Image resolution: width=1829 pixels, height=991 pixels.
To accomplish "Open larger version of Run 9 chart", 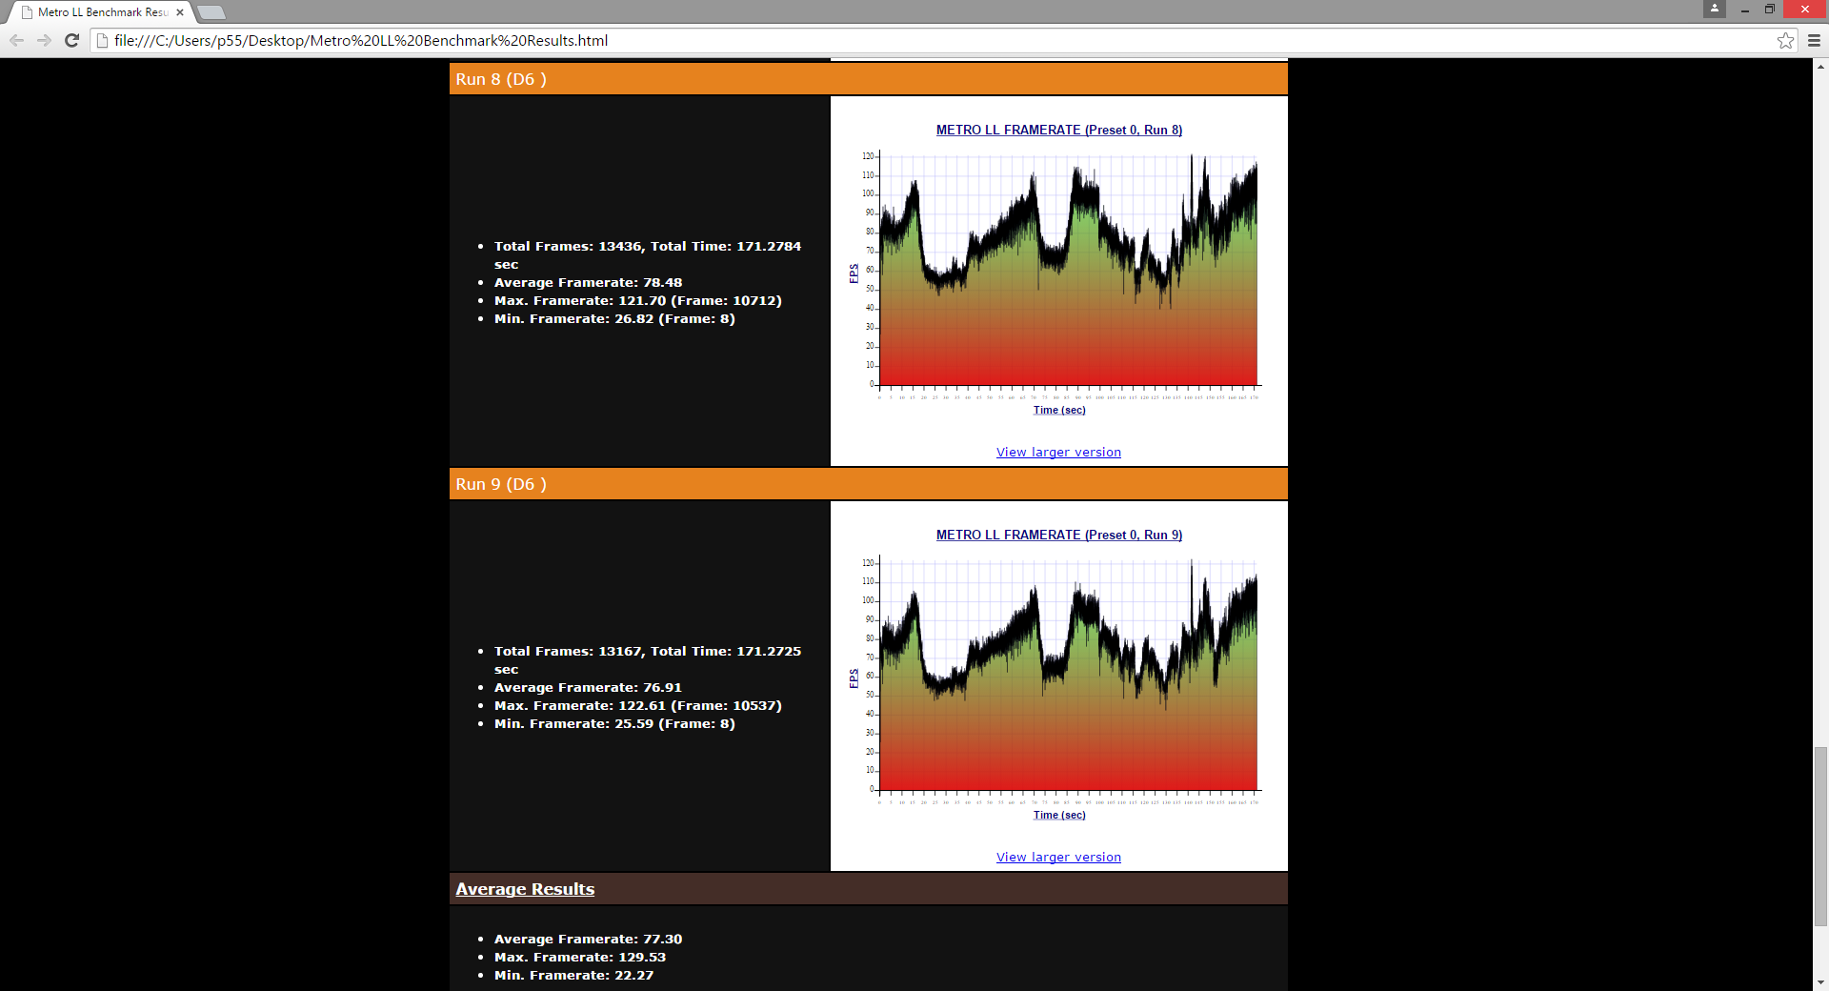I will (x=1058, y=858).
